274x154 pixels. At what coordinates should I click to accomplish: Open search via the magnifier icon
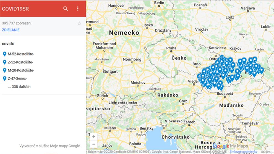click(x=65, y=9)
